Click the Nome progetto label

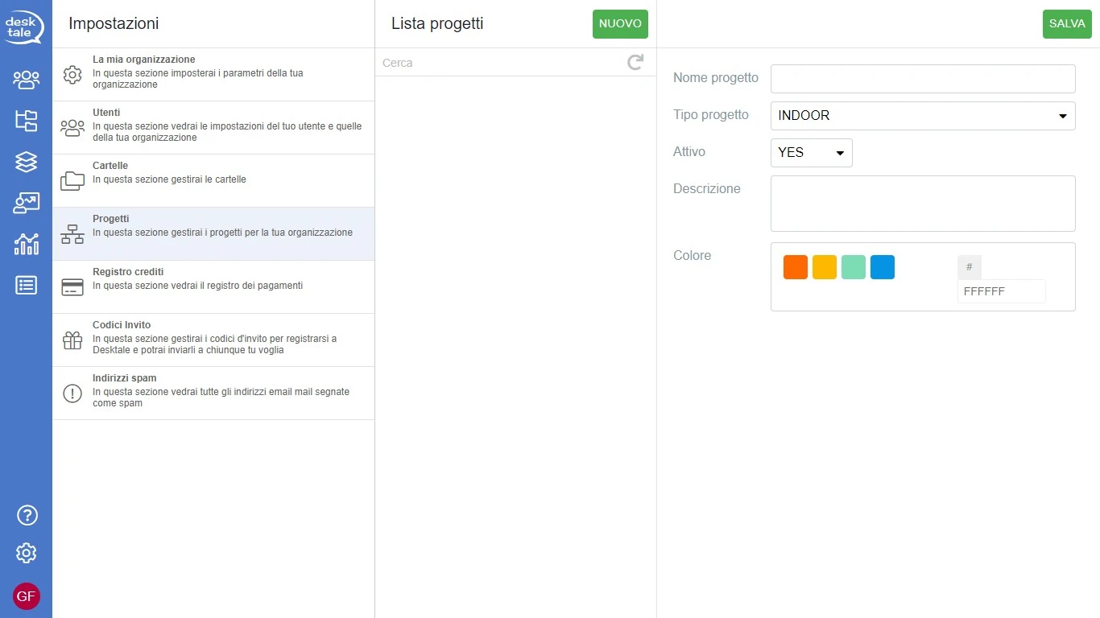click(x=716, y=78)
